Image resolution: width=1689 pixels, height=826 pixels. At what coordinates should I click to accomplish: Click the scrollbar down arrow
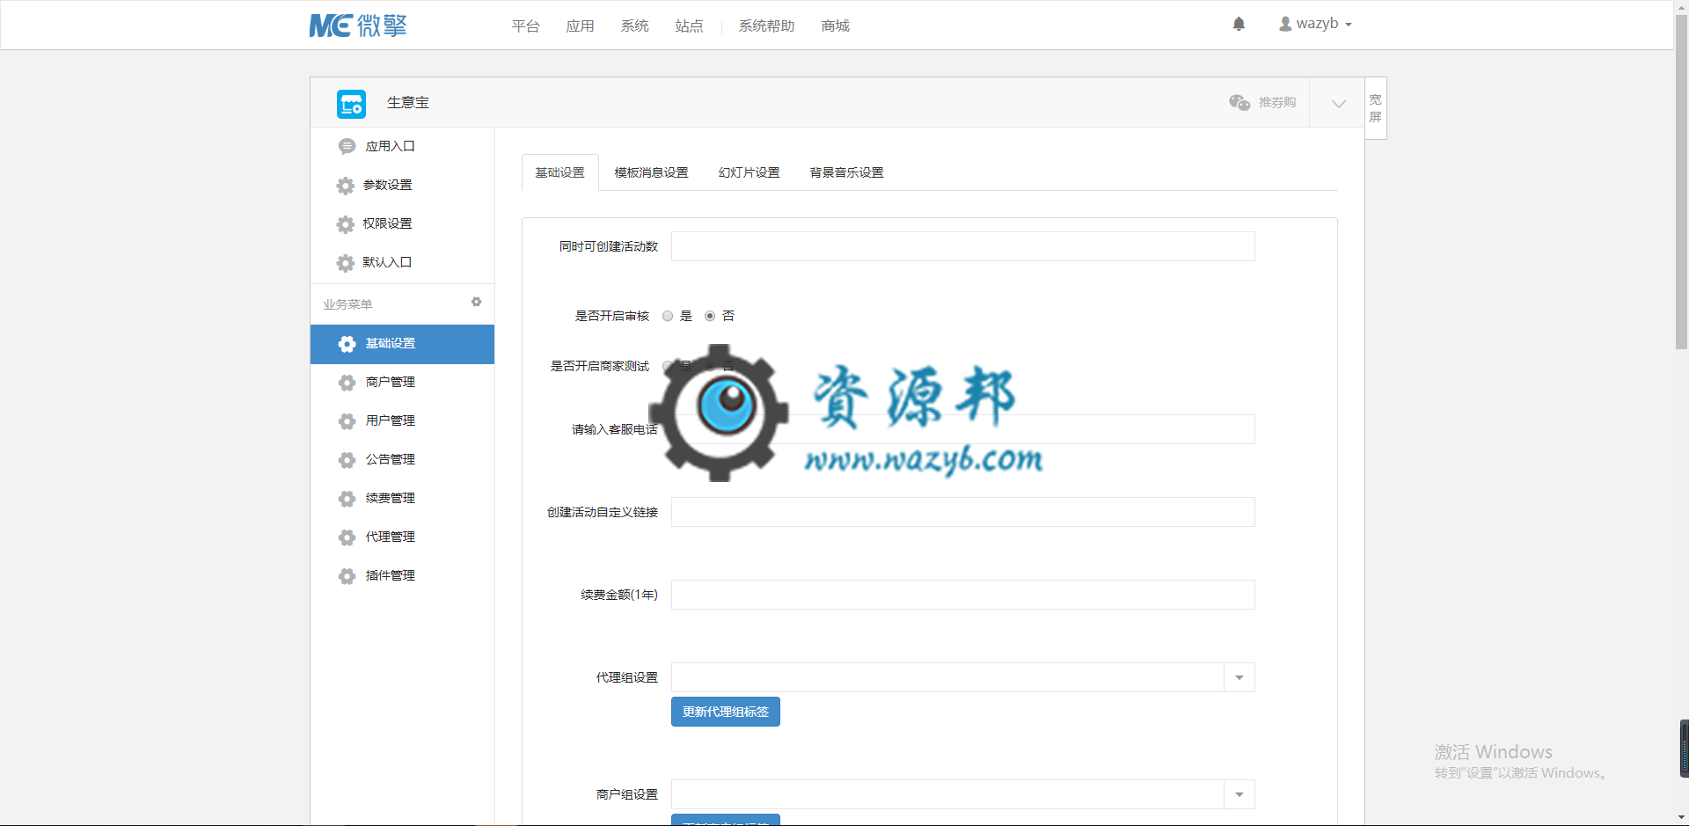tap(1681, 818)
